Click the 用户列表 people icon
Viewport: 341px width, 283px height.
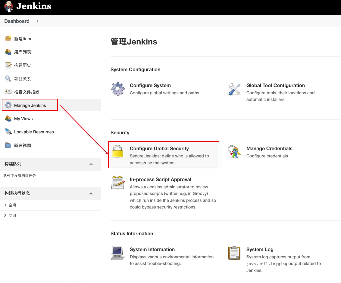(8, 52)
